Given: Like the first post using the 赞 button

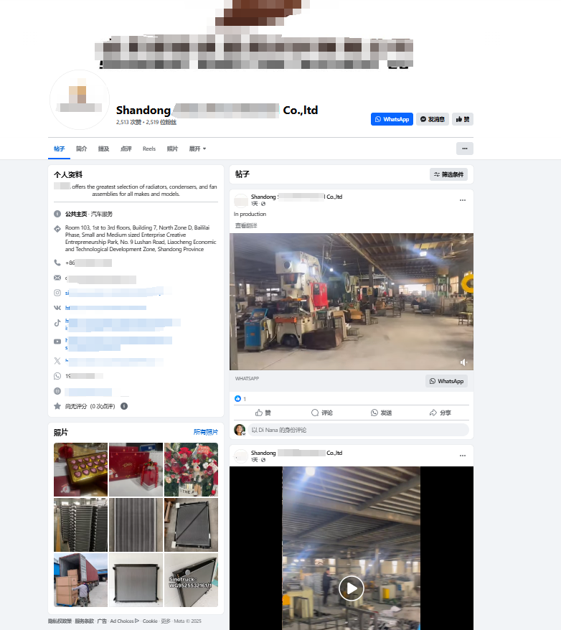Looking at the screenshot, I should pos(263,413).
